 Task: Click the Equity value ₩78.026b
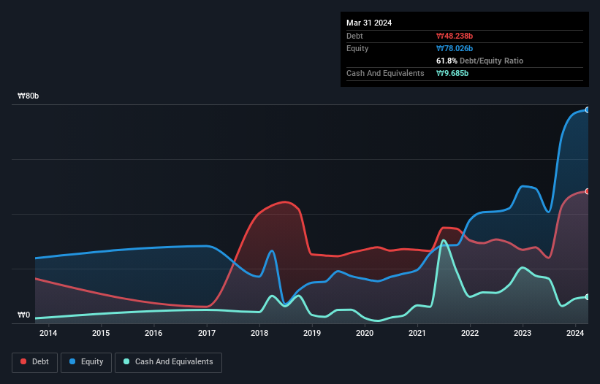455,48
